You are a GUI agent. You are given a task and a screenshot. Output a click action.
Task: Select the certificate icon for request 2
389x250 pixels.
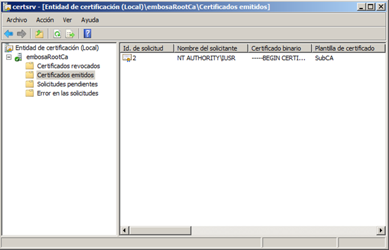(127, 58)
